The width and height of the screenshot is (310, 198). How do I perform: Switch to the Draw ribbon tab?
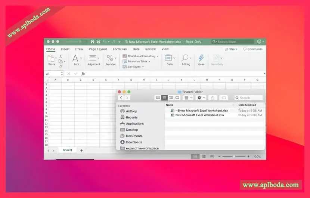pyautogui.click(x=79, y=49)
